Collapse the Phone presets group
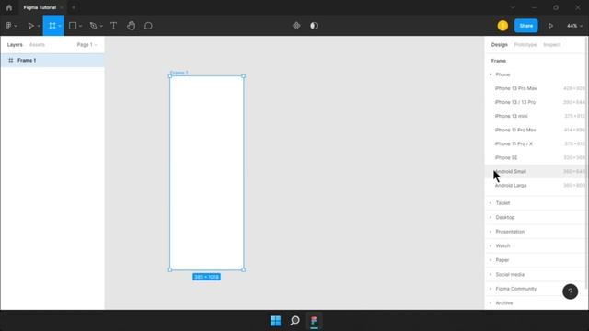Image resolution: width=589 pixels, height=331 pixels. click(491, 74)
